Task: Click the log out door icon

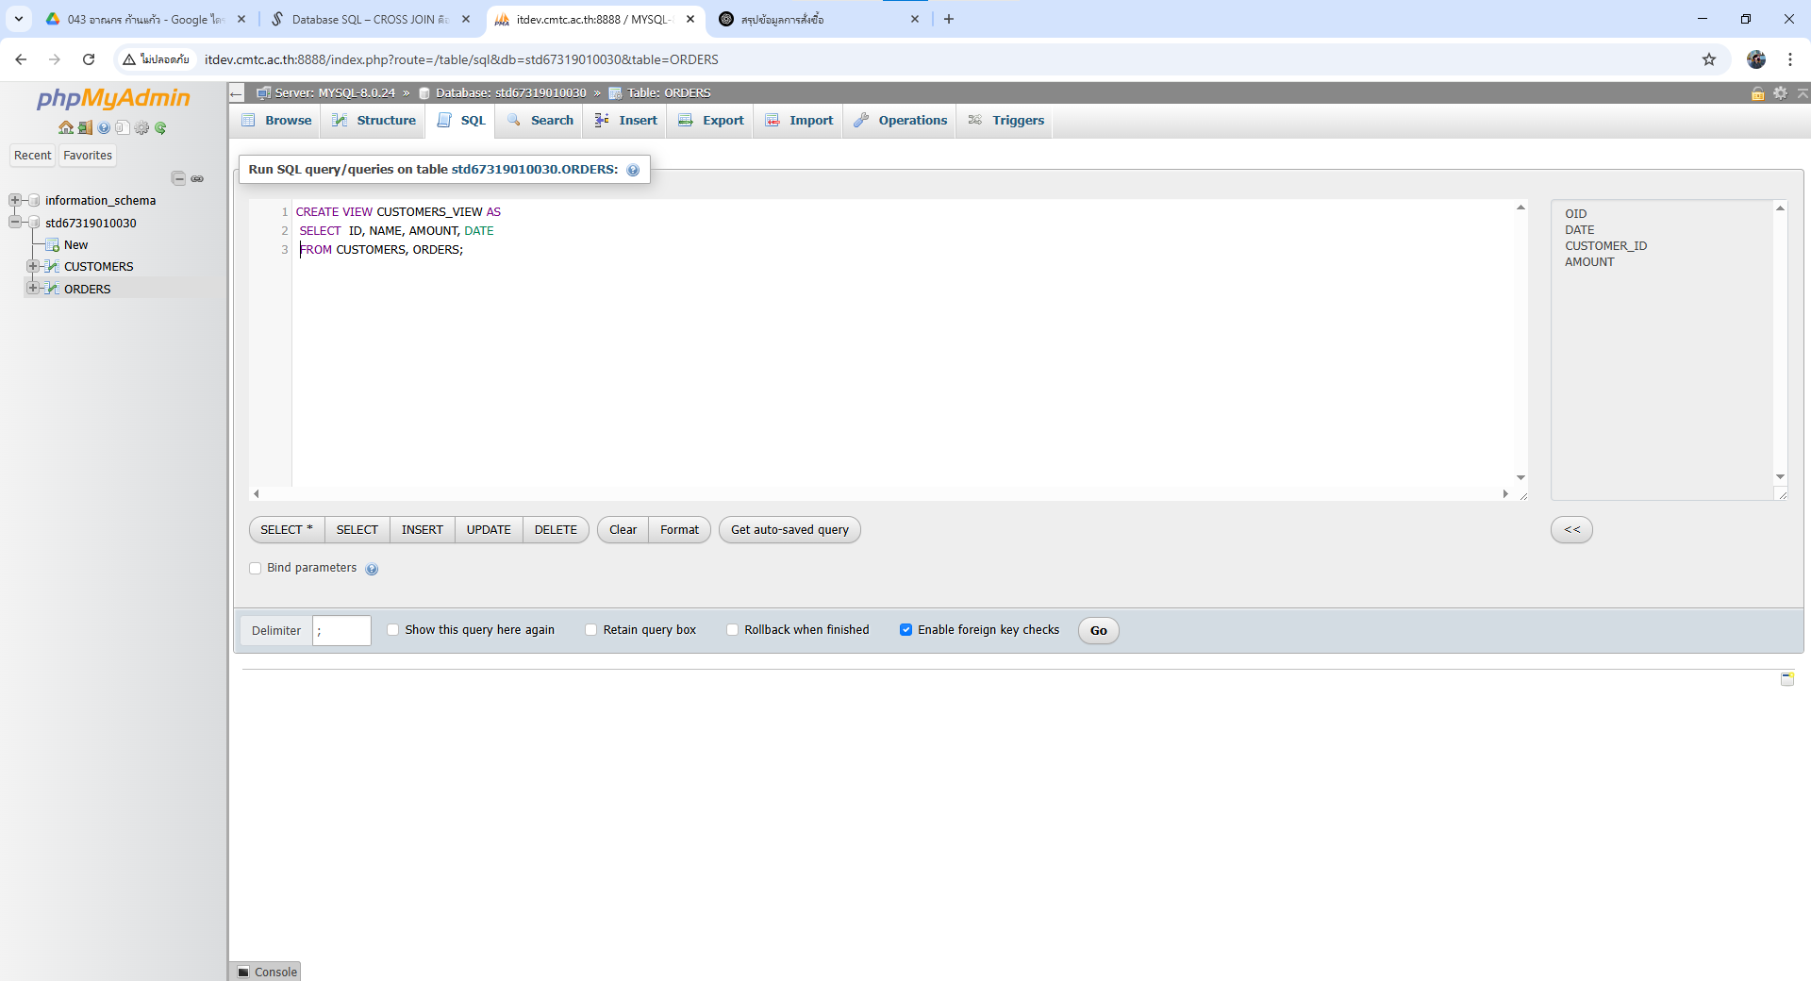Action: [85, 127]
